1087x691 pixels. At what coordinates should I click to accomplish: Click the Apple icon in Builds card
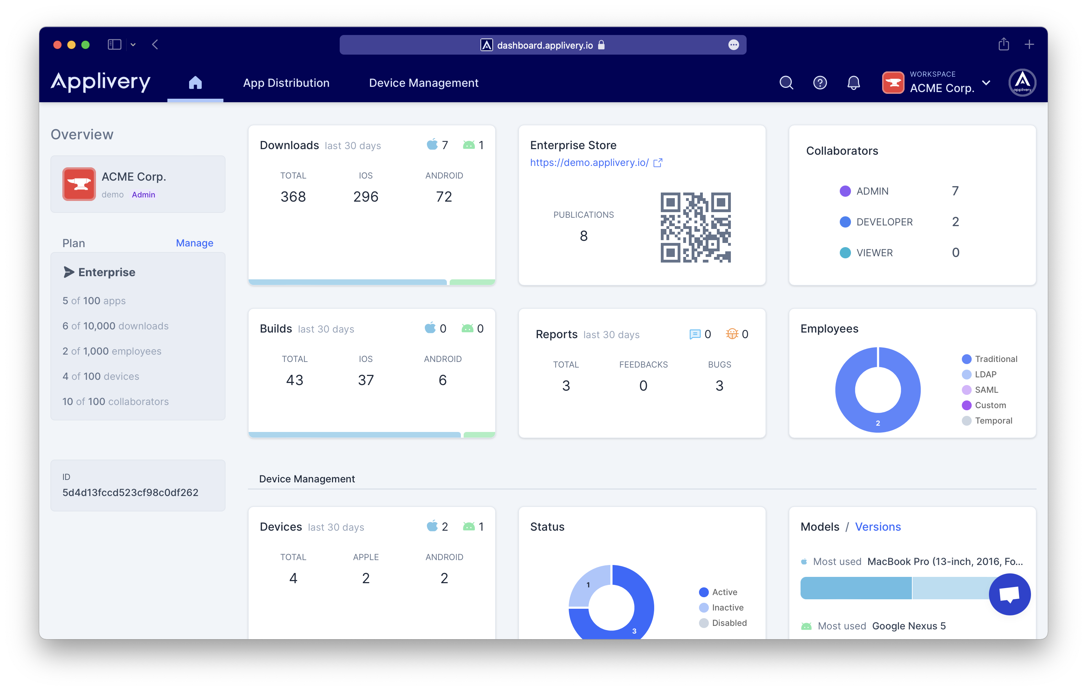pos(430,328)
